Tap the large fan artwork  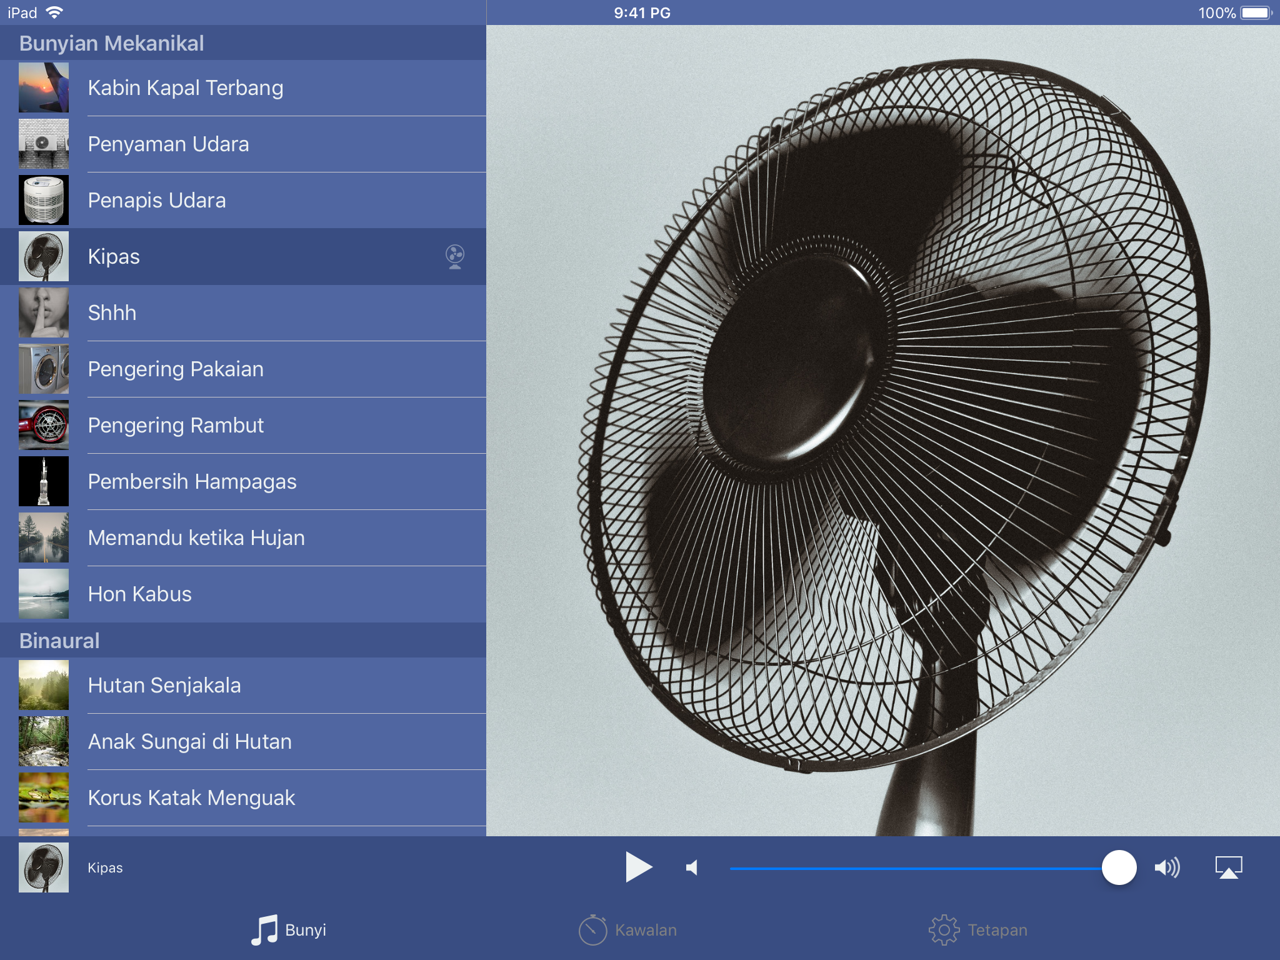(x=883, y=431)
